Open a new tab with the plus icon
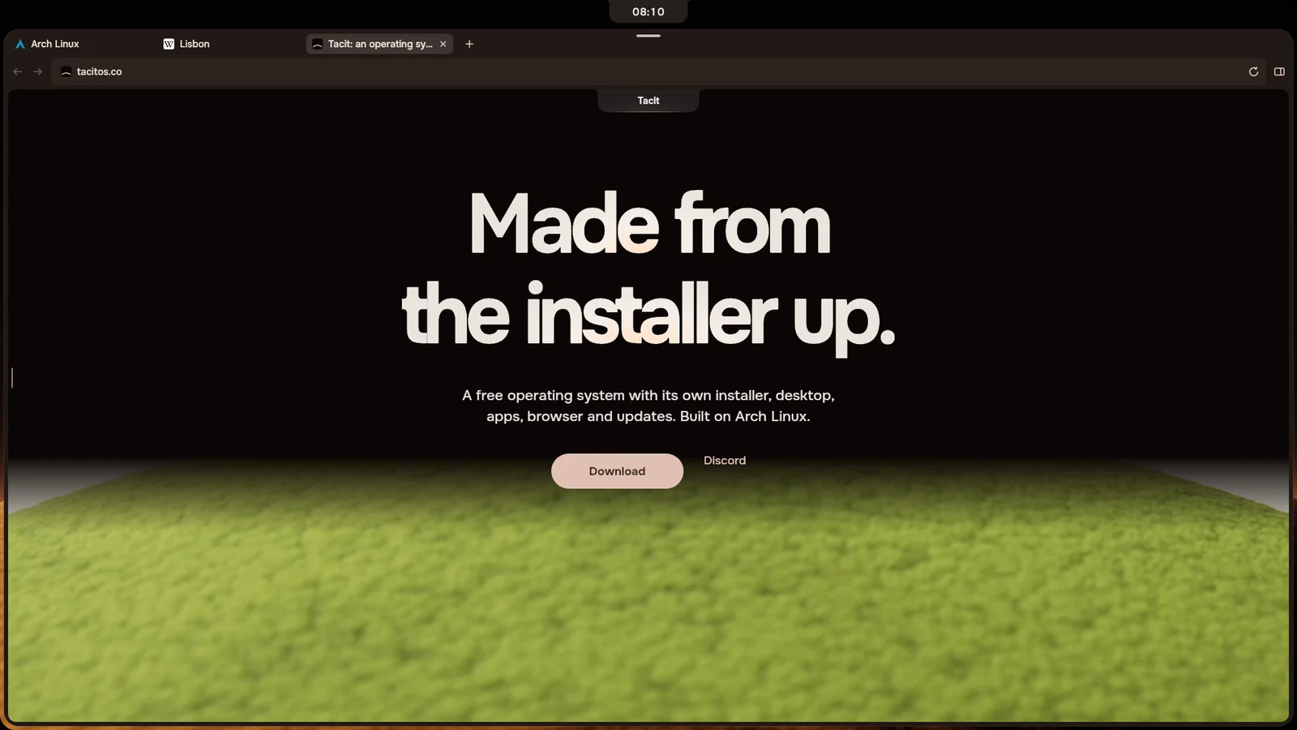The width and height of the screenshot is (1297, 730). [x=469, y=44]
